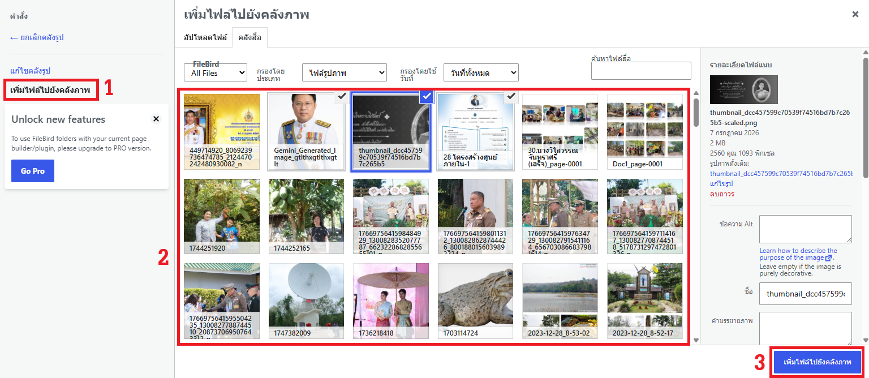
Task: Click the media grid scrollbar up arrow
Action: 696,93
